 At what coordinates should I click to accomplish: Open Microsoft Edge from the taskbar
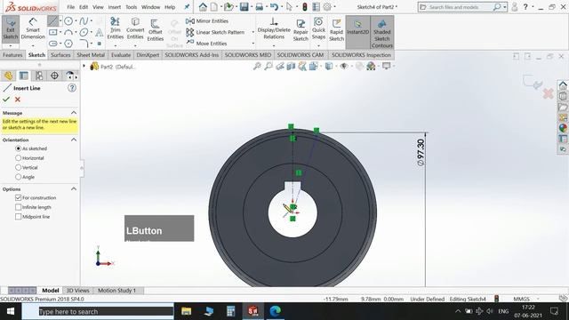[x=276, y=311]
